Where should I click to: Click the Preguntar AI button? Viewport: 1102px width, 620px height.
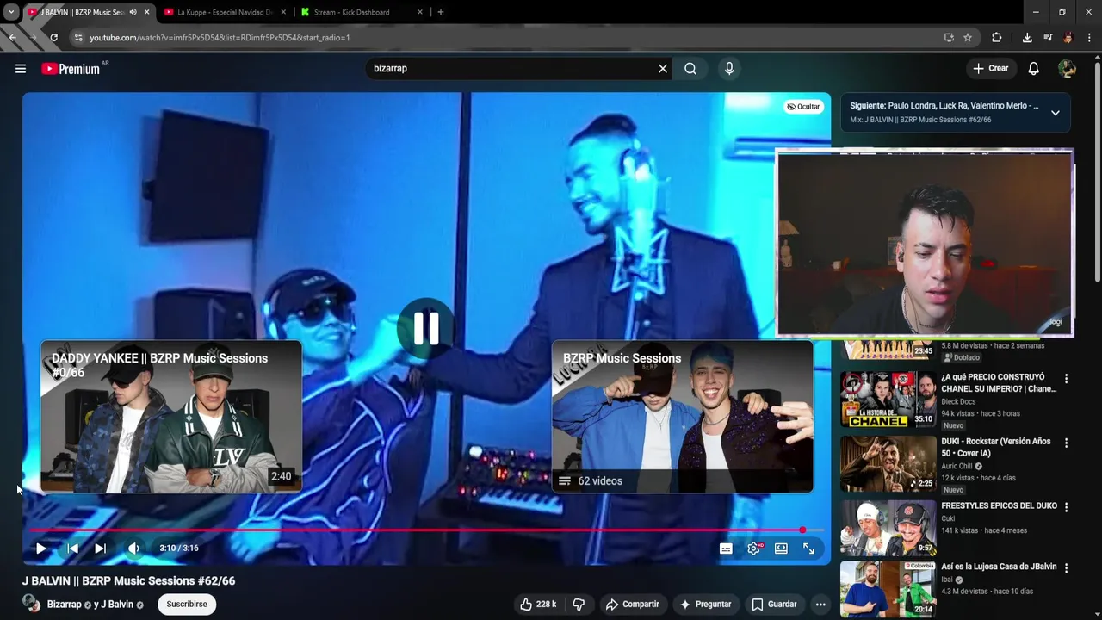tap(705, 604)
